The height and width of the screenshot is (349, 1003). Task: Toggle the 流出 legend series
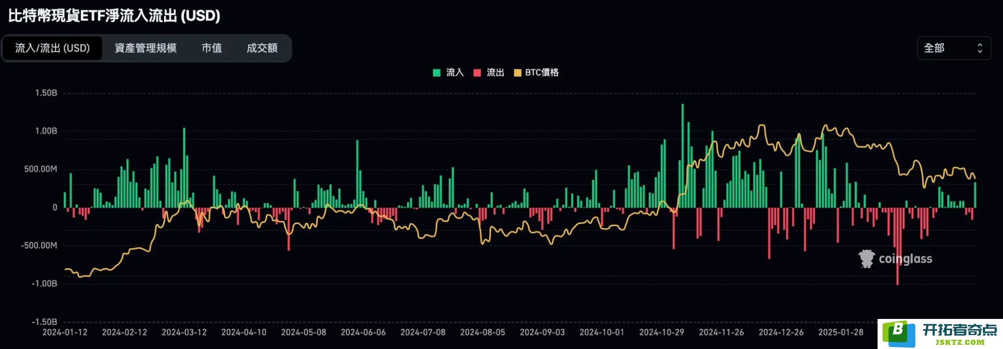(489, 73)
